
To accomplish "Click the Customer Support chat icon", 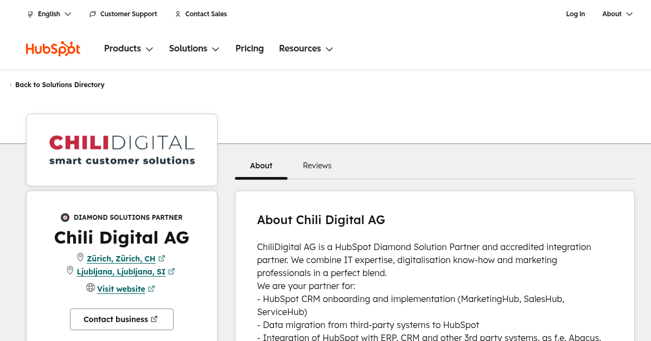I will coord(93,14).
